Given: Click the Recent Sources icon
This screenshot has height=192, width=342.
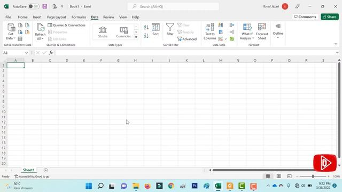Looking at the screenshot, I should pos(27,25).
